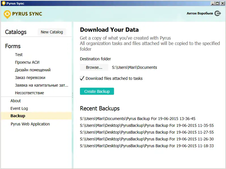Open backup dated 19-06-2015 11-26-30
226x169 pixels.
coord(147,139)
